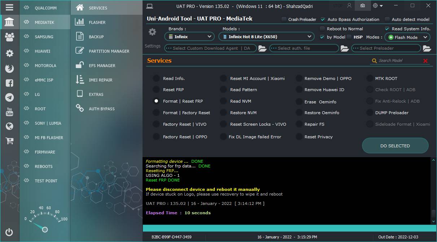Open the Extras tab
The width and height of the screenshot is (437, 242).
coord(106,94)
